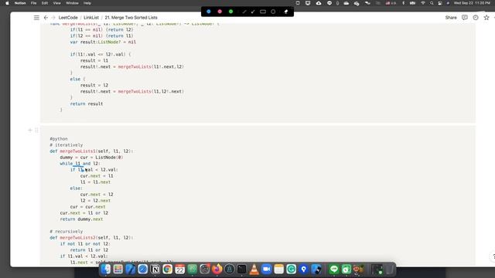Choose the circle shape tool

click(273, 12)
